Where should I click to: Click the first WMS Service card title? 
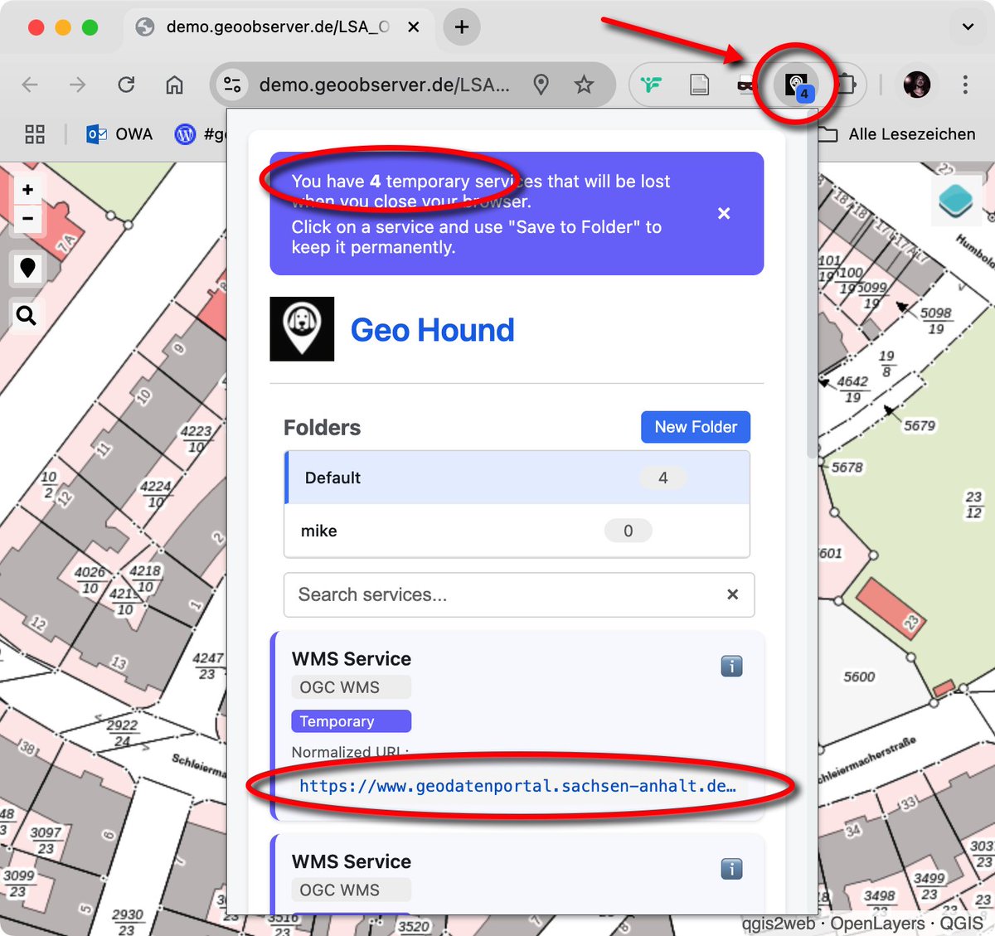tap(352, 659)
